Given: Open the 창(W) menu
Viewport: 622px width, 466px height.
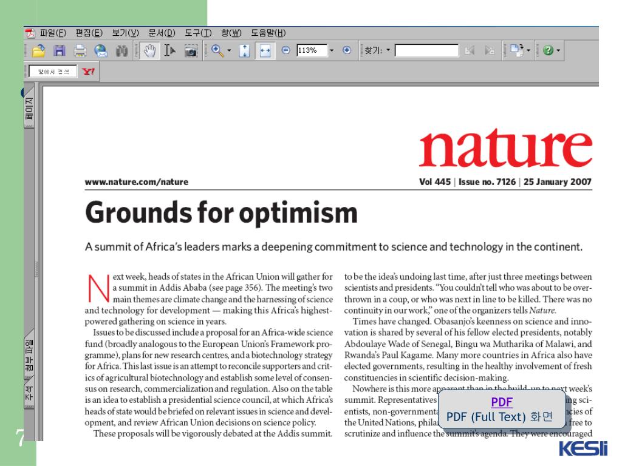Looking at the screenshot, I should [x=231, y=33].
